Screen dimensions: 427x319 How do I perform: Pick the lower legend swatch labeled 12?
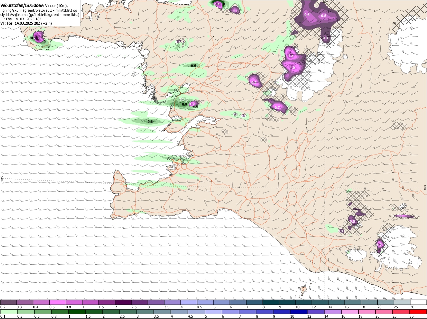(x=316, y=312)
